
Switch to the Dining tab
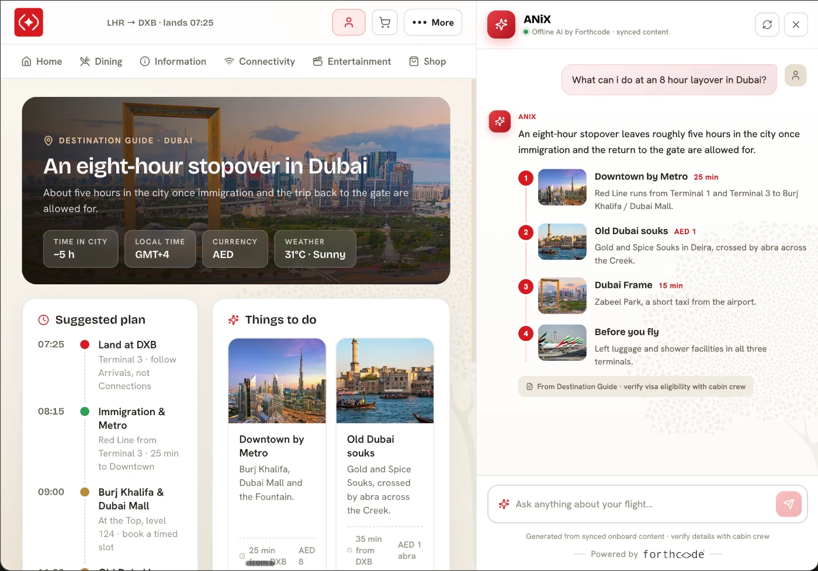tap(101, 61)
